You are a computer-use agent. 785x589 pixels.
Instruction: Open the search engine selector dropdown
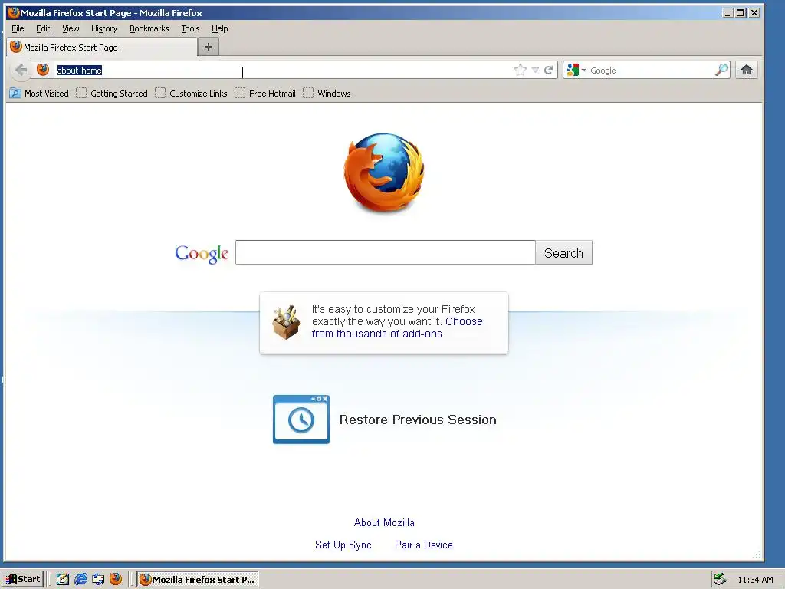point(576,70)
